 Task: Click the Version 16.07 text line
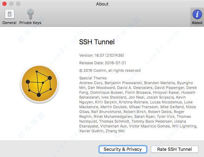(101, 55)
